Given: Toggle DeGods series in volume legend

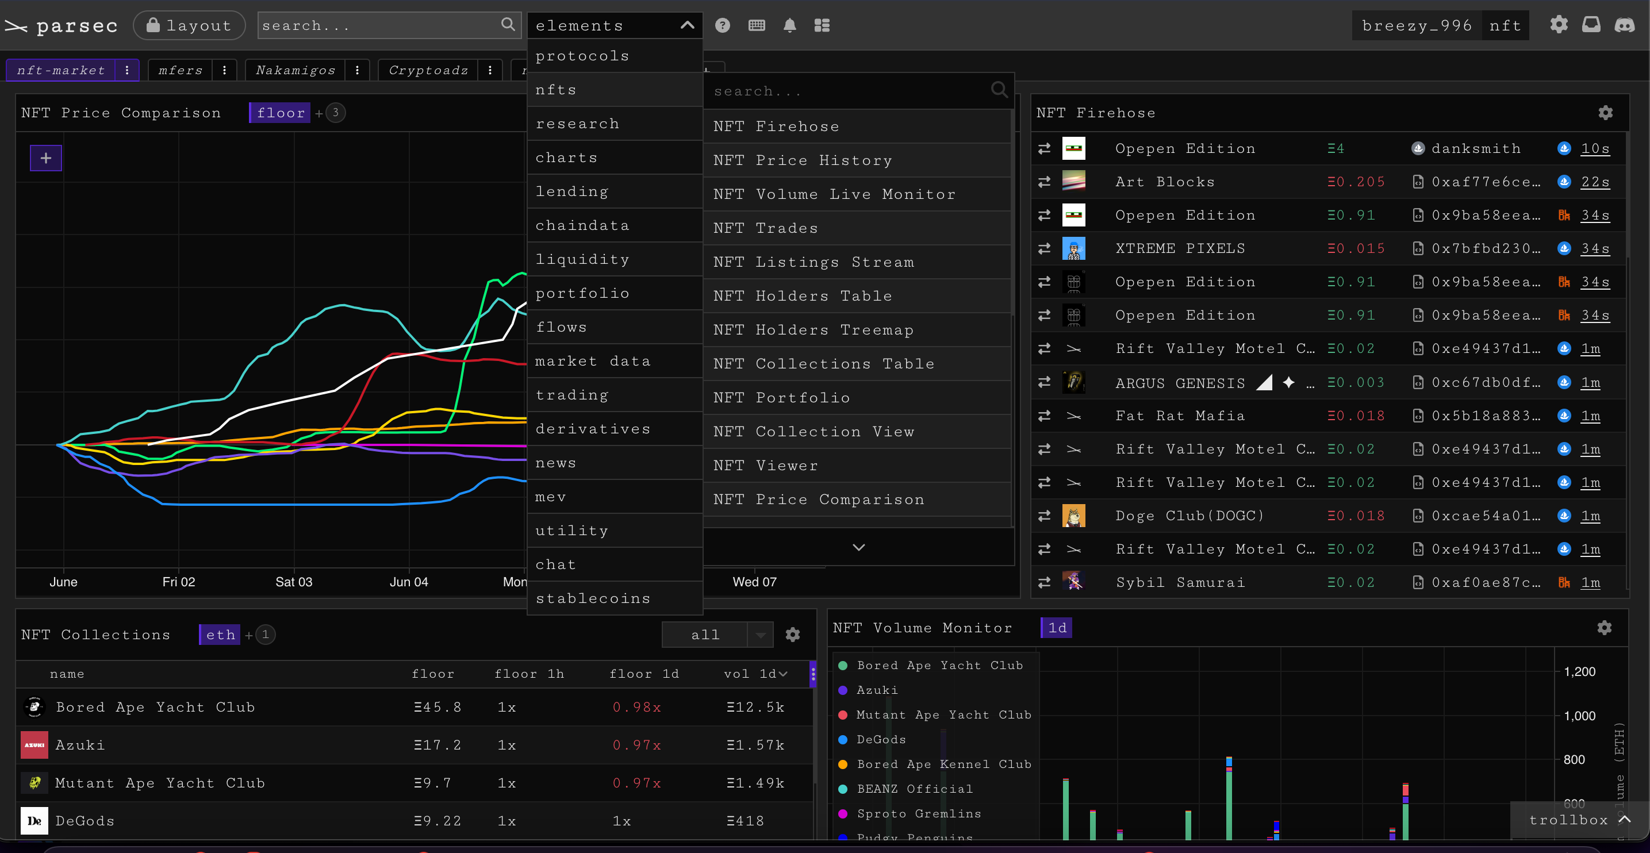Looking at the screenshot, I should (881, 739).
